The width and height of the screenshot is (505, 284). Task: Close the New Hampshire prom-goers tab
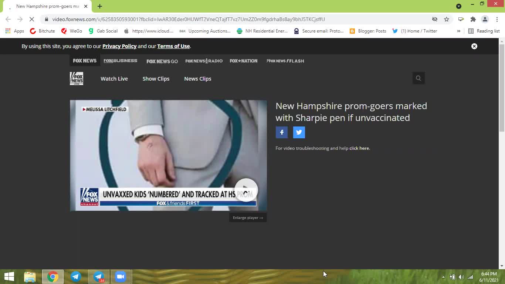86,6
